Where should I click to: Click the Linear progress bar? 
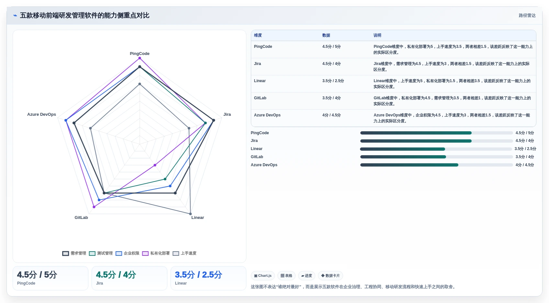point(436,149)
